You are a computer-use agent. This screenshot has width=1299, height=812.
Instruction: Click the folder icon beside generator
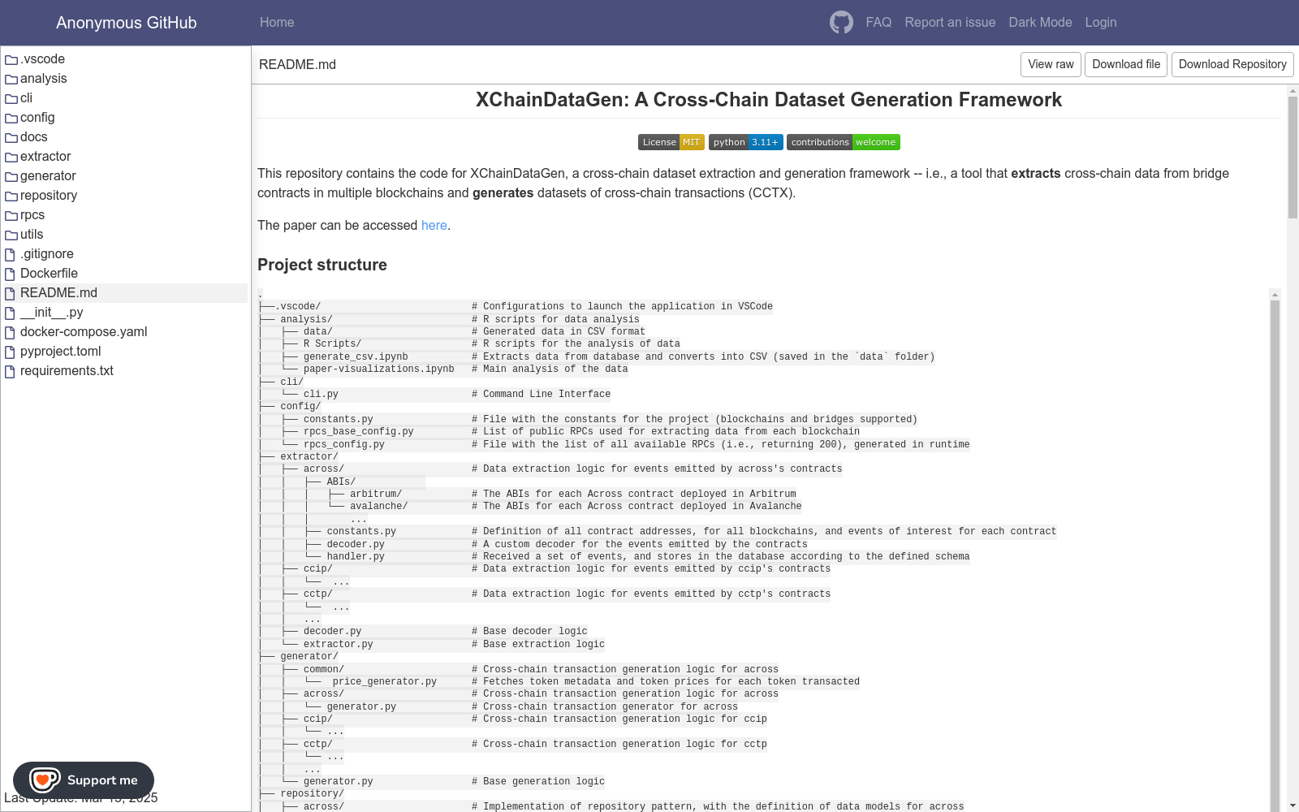click(x=11, y=176)
